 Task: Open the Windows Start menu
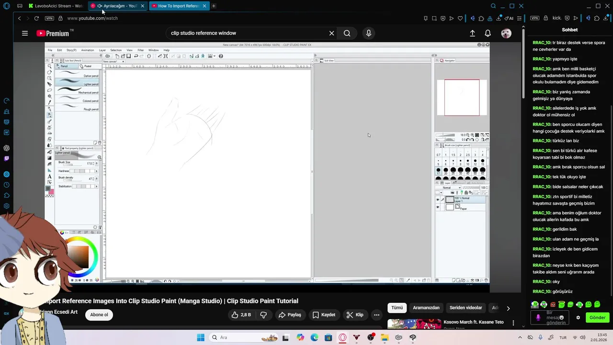tap(201, 337)
